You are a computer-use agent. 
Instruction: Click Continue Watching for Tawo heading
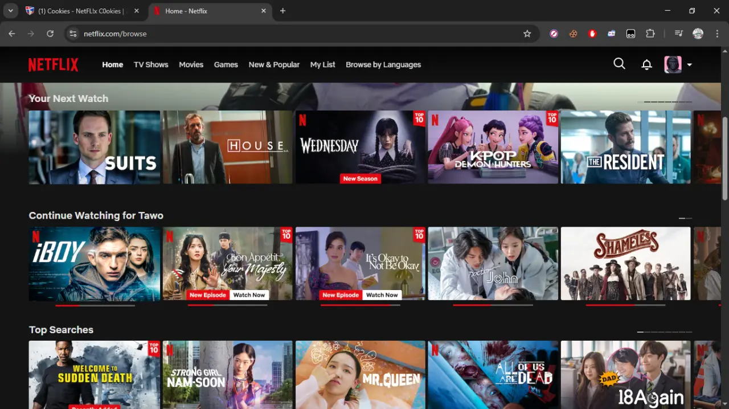pyautogui.click(x=96, y=215)
